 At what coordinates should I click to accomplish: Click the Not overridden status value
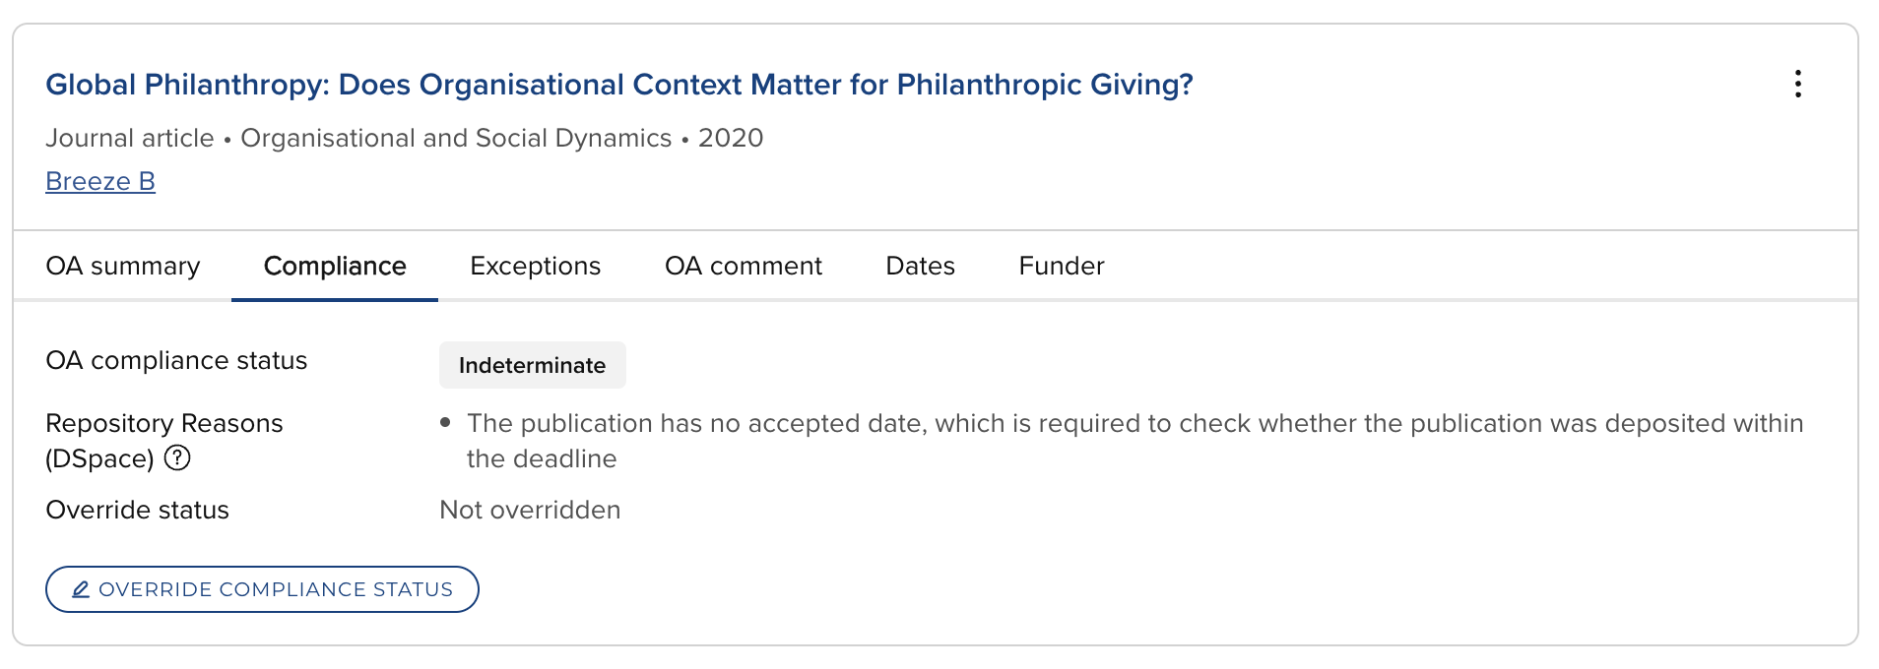(530, 510)
